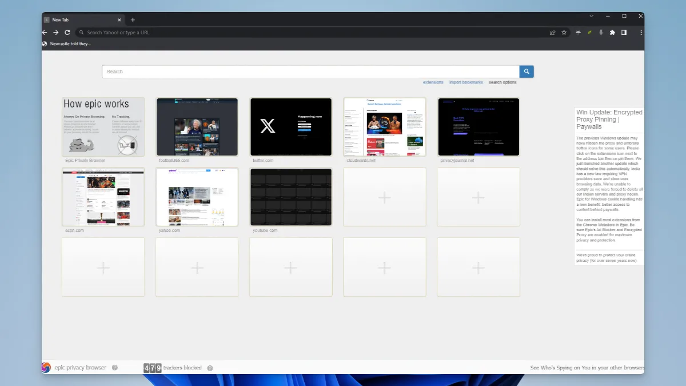The height and width of the screenshot is (386, 686).
Task: Click help icon beside trackers blocked
Action: 210,368
